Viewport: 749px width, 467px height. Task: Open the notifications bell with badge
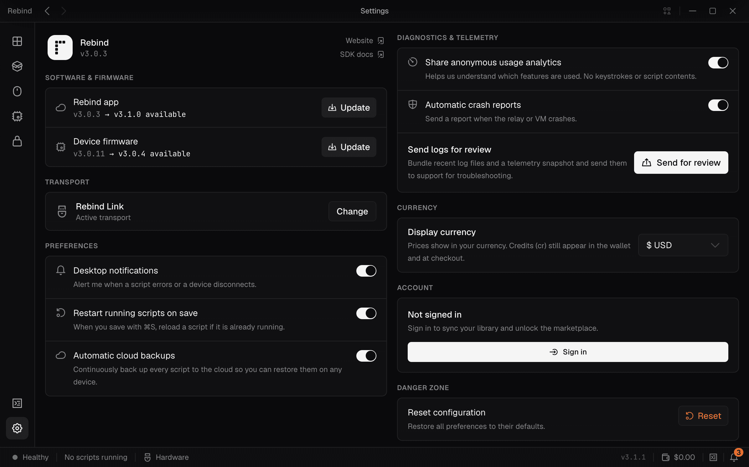[x=735, y=457]
